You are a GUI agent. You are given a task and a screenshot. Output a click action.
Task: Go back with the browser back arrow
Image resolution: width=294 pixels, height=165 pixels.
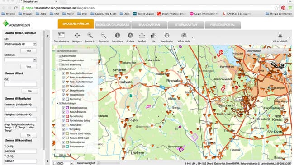[4, 8]
